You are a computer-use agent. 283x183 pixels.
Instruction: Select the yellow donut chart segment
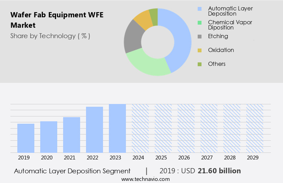[x=143, y=20]
